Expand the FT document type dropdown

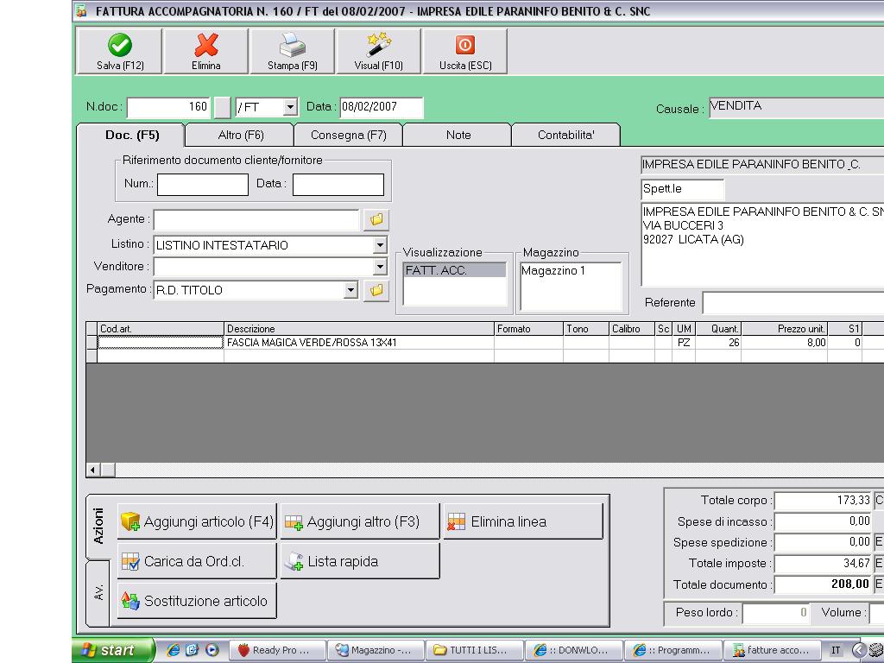point(290,108)
